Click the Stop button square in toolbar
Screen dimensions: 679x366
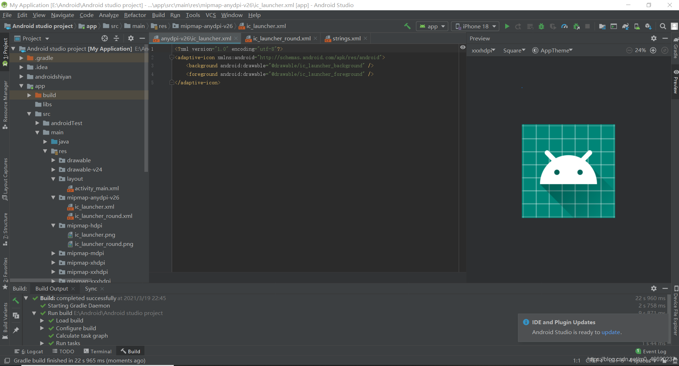coord(587,26)
